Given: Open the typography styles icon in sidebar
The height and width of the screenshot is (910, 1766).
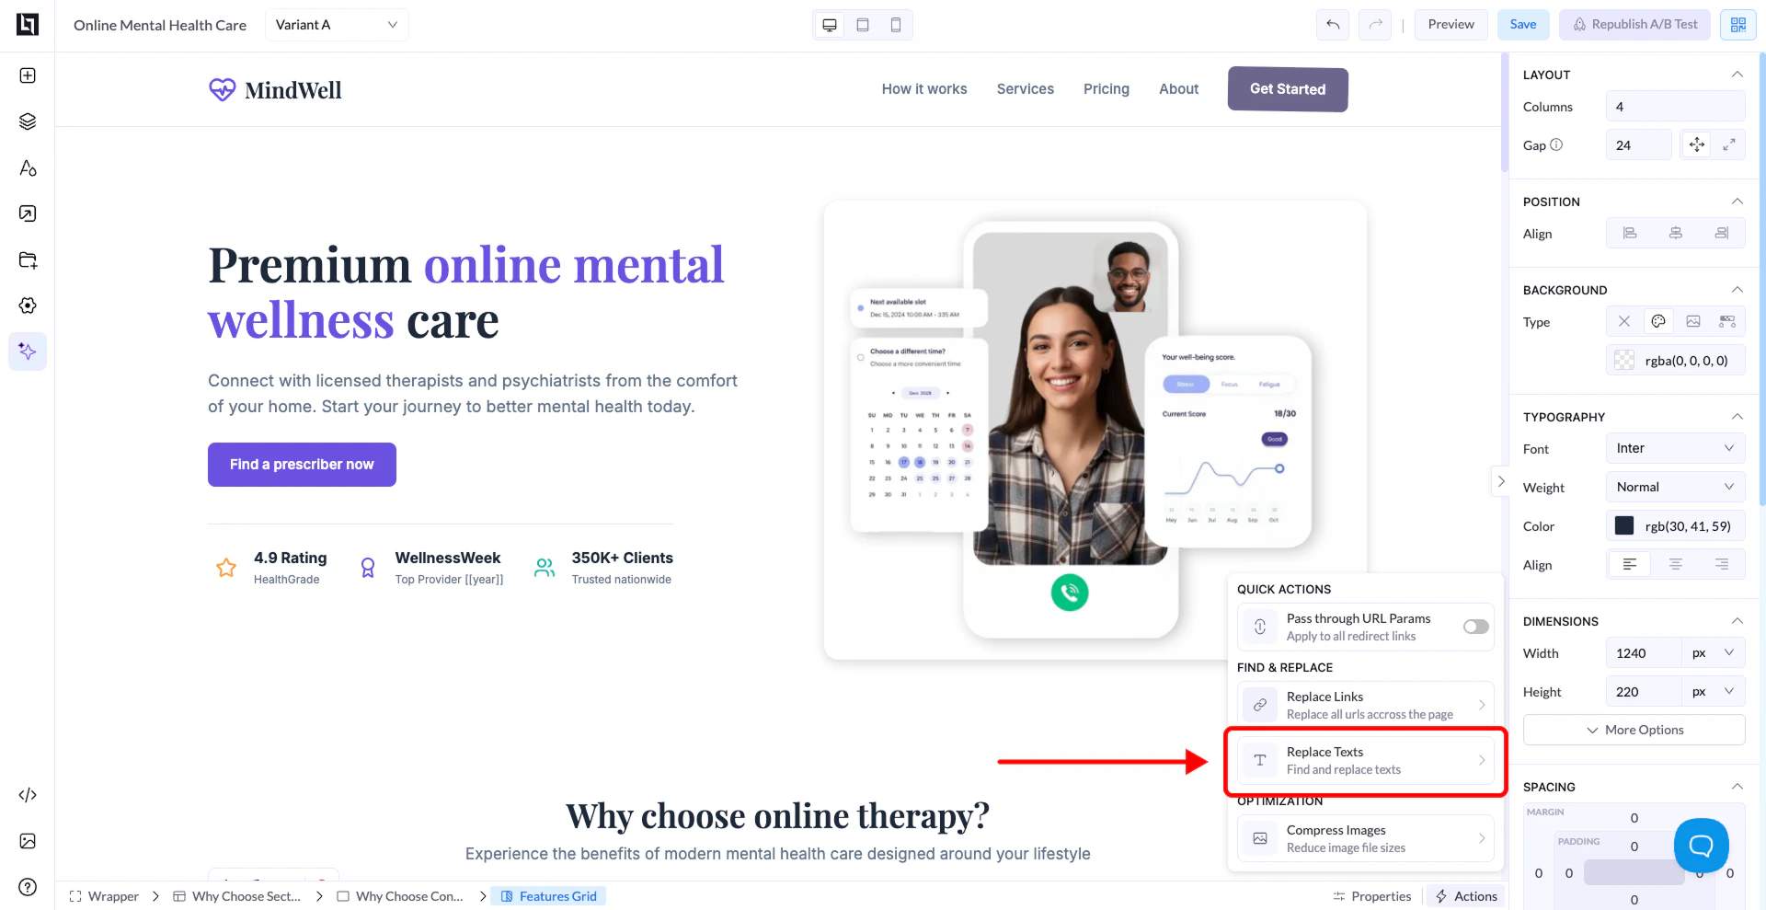Looking at the screenshot, I should click(x=28, y=167).
